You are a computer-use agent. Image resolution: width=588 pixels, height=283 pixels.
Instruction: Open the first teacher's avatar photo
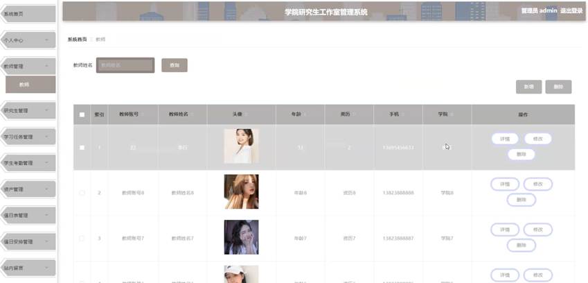click(x=241, y=146)
